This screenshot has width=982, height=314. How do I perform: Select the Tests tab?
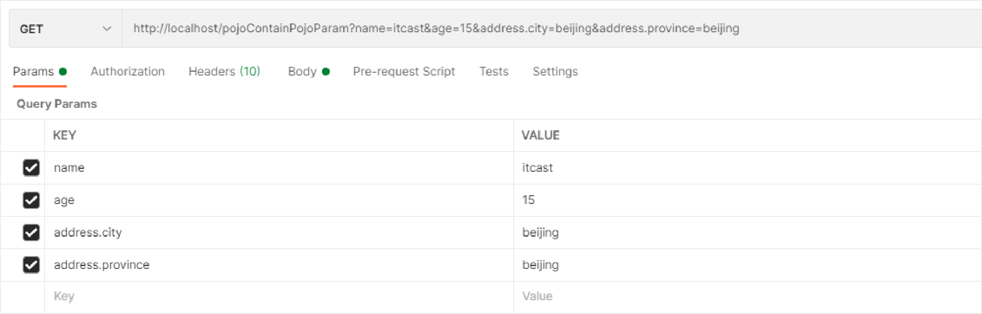494,71
